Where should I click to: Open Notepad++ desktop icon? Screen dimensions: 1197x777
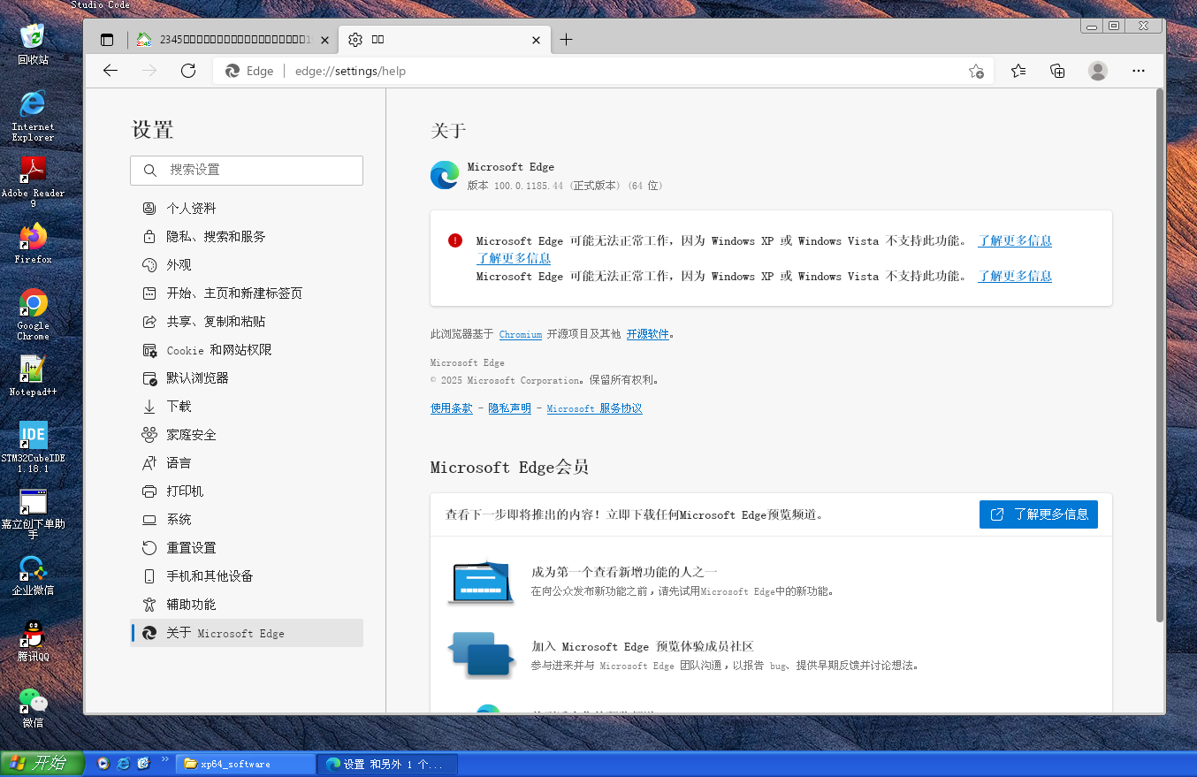(33, 376)
